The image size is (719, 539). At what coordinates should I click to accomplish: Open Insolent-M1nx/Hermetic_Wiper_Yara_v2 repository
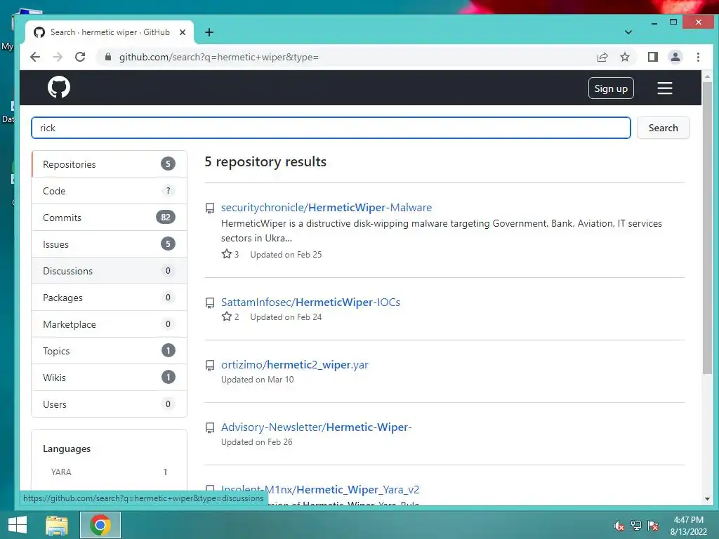tap(320, 489)
